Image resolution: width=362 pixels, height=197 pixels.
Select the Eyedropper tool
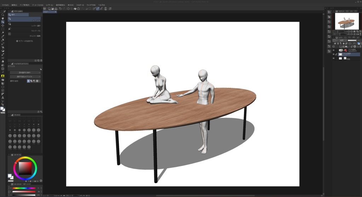[x=3, y=36]
